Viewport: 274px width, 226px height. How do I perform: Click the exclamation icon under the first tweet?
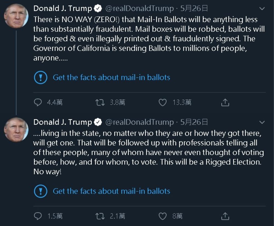click(41, 77)
